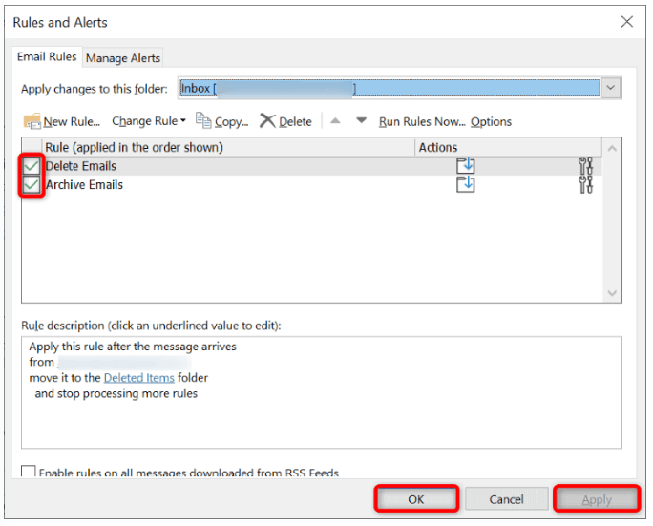Screen dimensions: 653x526
Task: Select the Delete Emails rule row
Action: click(311, 166)
